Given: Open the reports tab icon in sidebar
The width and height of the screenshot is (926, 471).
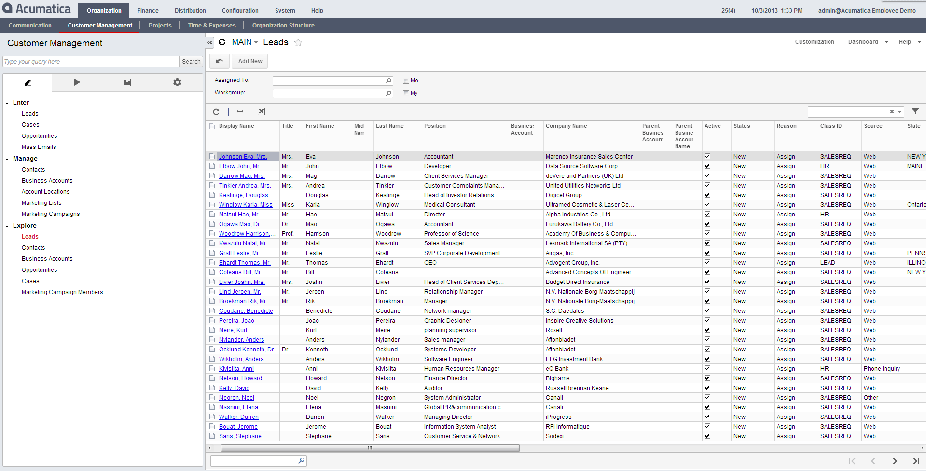Looking at the screenshot, I should (x=127, y=82).
